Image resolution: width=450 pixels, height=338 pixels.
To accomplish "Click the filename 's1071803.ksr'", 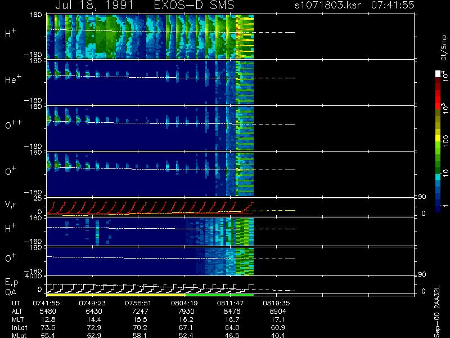I will tap(328, 5).
